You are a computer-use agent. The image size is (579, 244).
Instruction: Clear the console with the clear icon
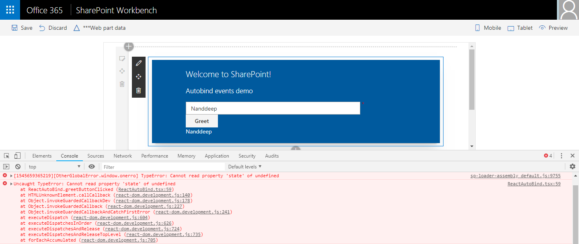18,166
